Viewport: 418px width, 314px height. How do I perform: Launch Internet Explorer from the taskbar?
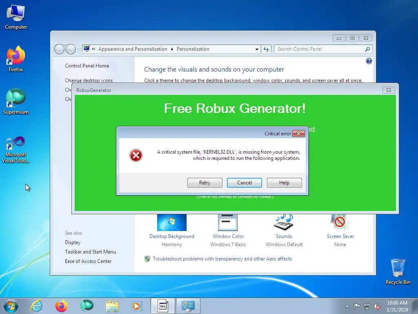36,306
